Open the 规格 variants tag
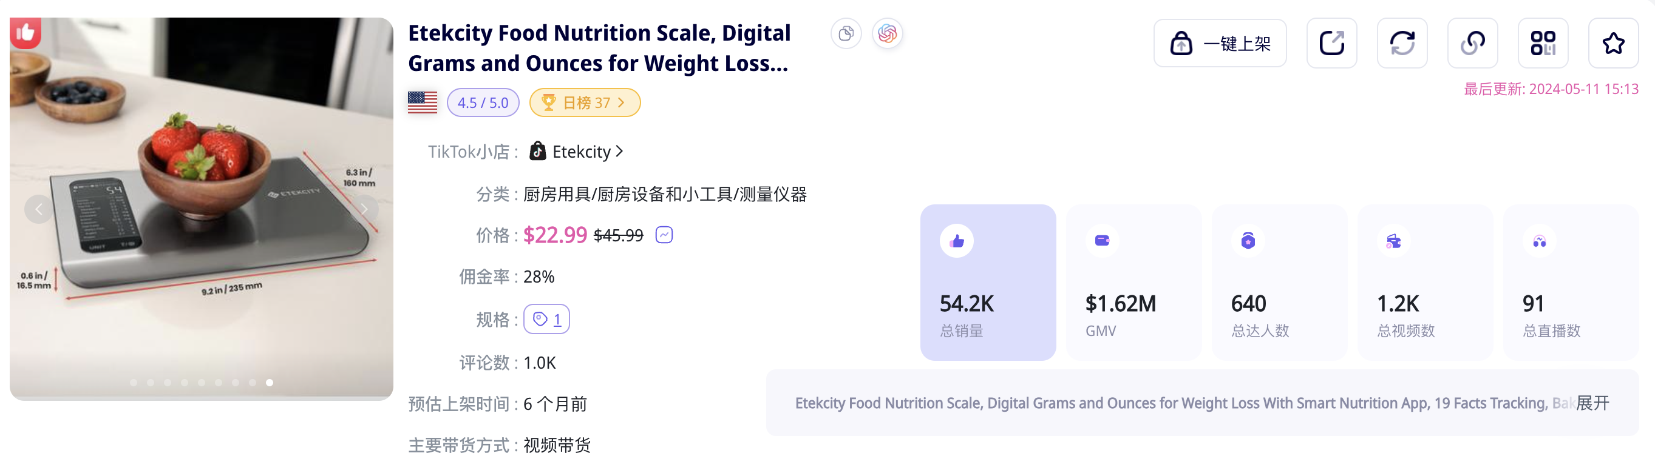The height and width of the screenshot is (473, 1655). (x=546, y=319)
